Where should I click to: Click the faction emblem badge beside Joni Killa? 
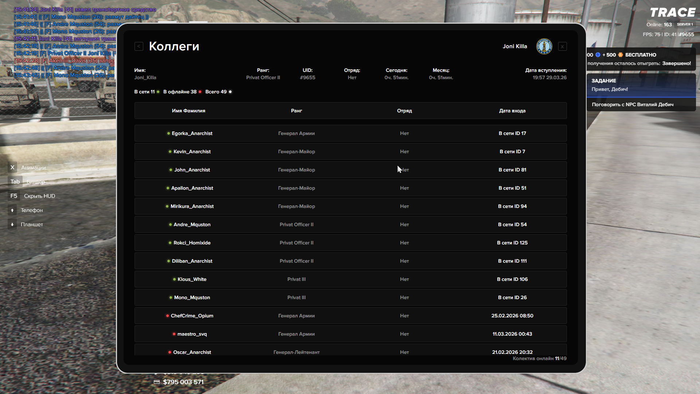pos(544,46)
